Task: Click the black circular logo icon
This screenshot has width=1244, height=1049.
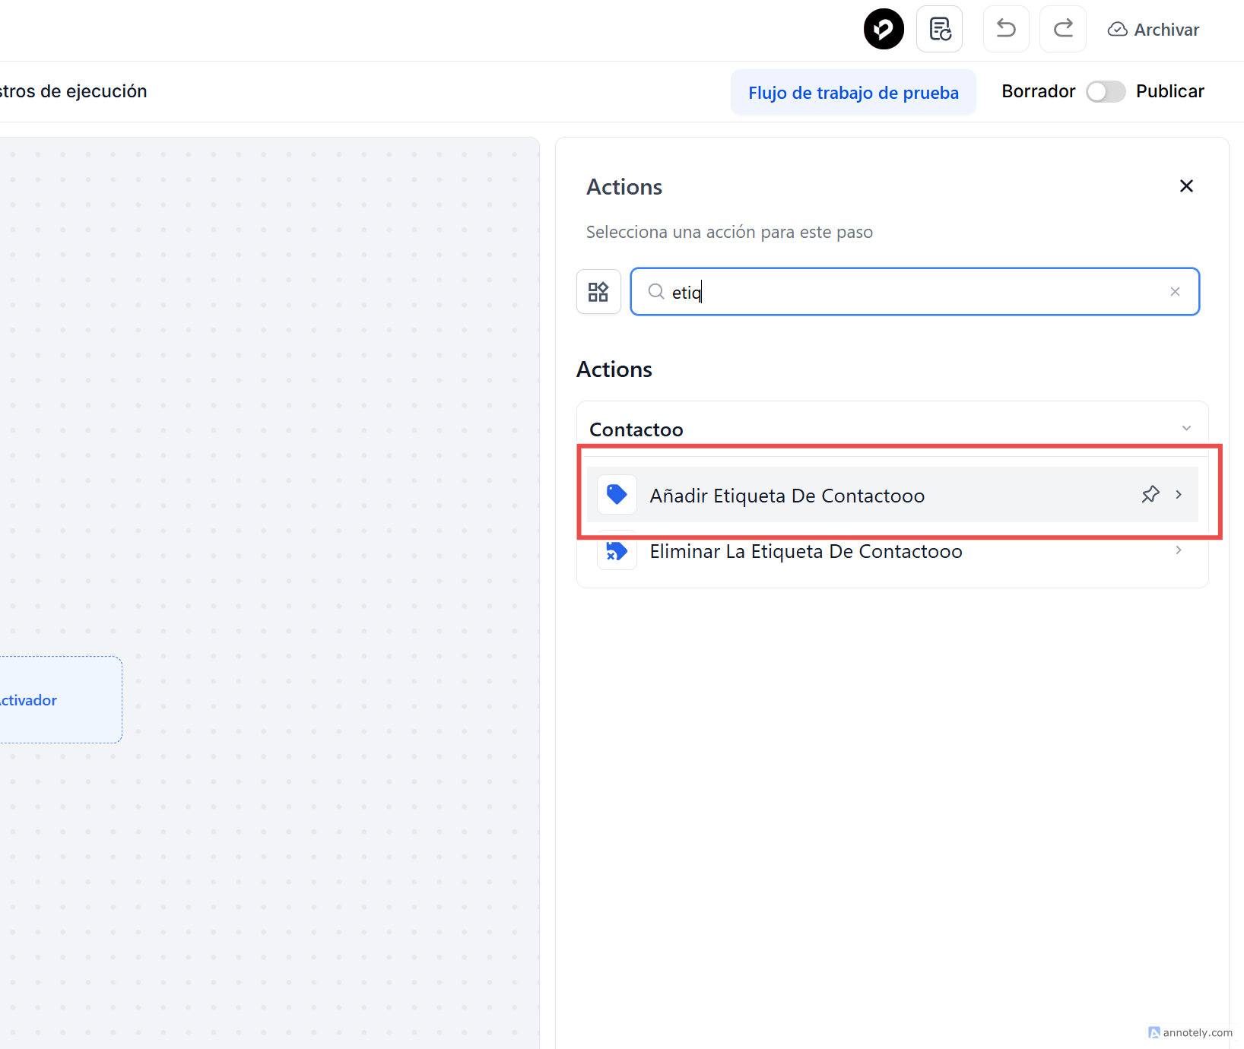Action: (884, 30)
